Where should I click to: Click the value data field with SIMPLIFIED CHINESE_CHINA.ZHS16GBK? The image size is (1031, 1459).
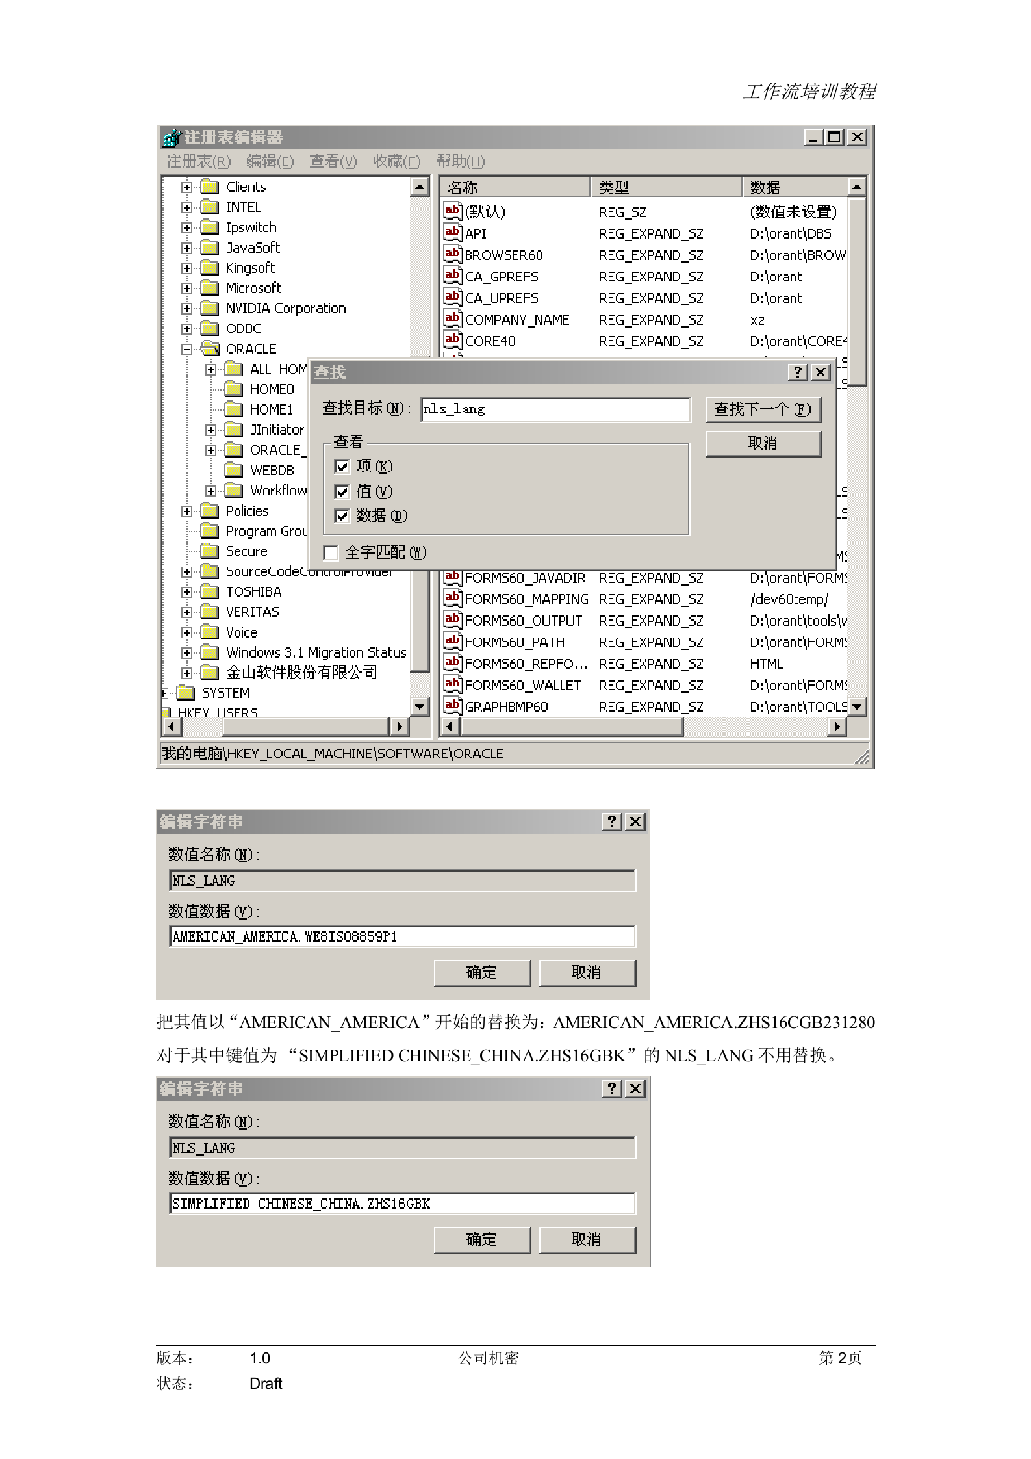(x=402, y=1204)
